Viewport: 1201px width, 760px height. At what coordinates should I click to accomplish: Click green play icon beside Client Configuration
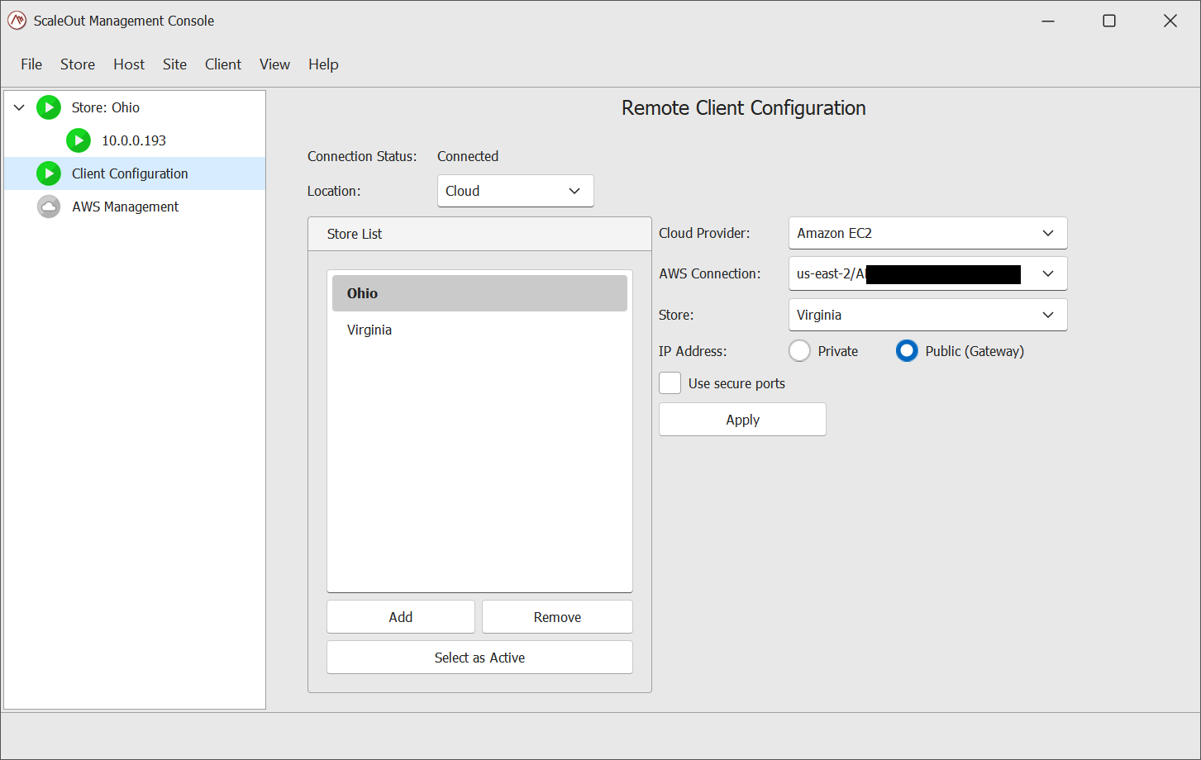pos(49,173)
